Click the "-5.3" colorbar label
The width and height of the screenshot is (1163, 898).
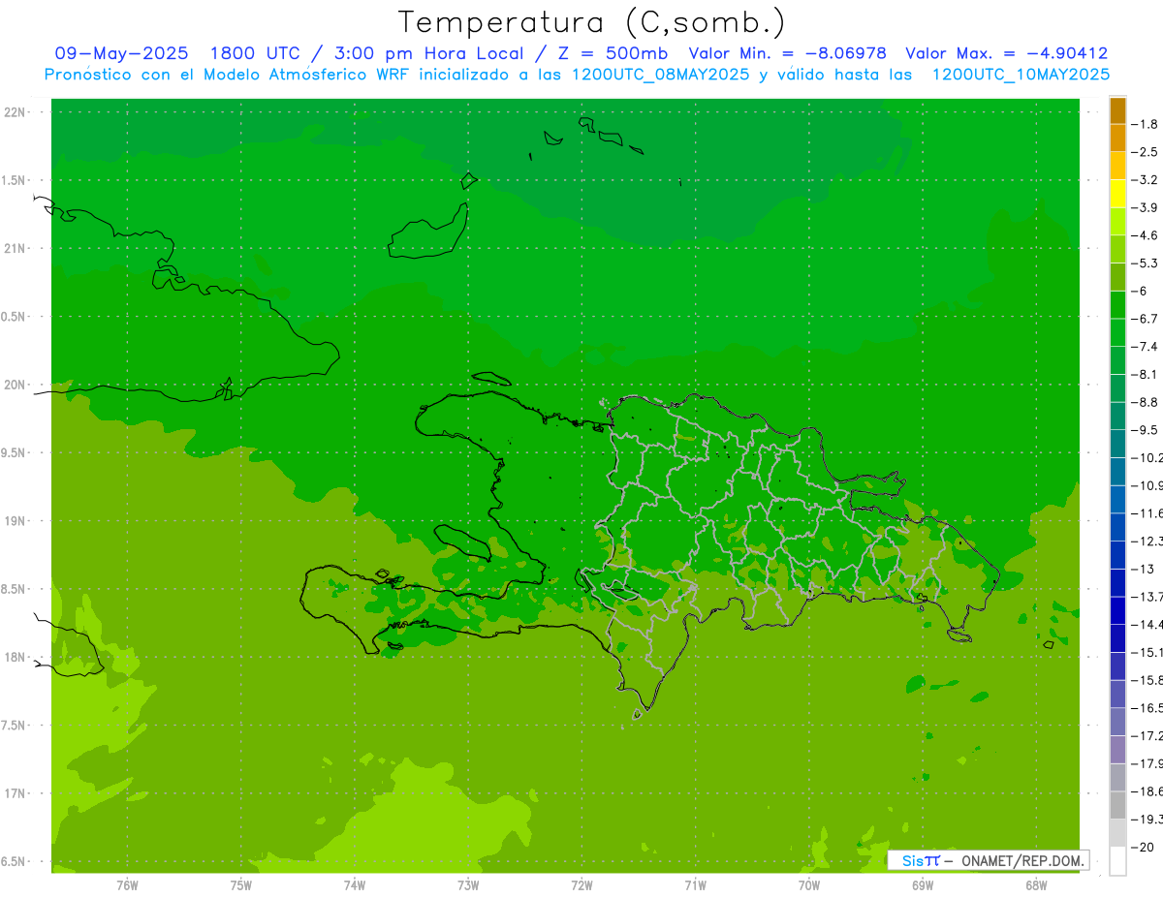pyautogui.click(x=1144, y=263)
